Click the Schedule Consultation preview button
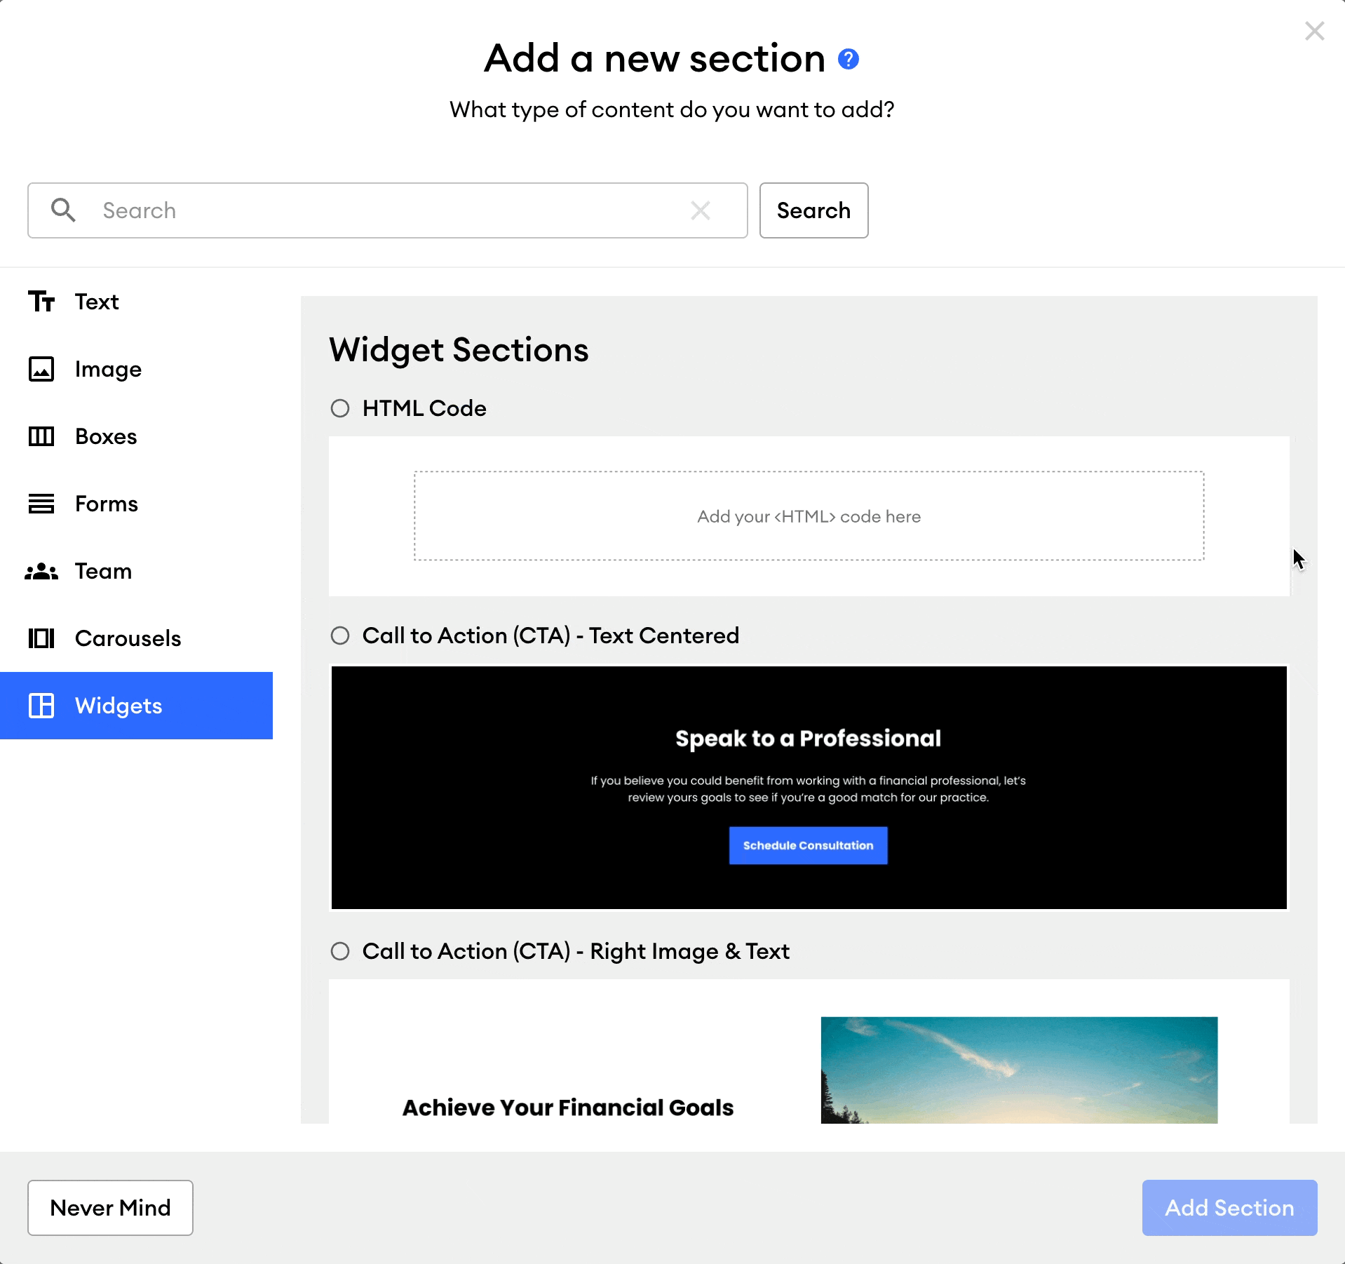Viewport: 1345px width, 1264px height. (x=808, y=845)
